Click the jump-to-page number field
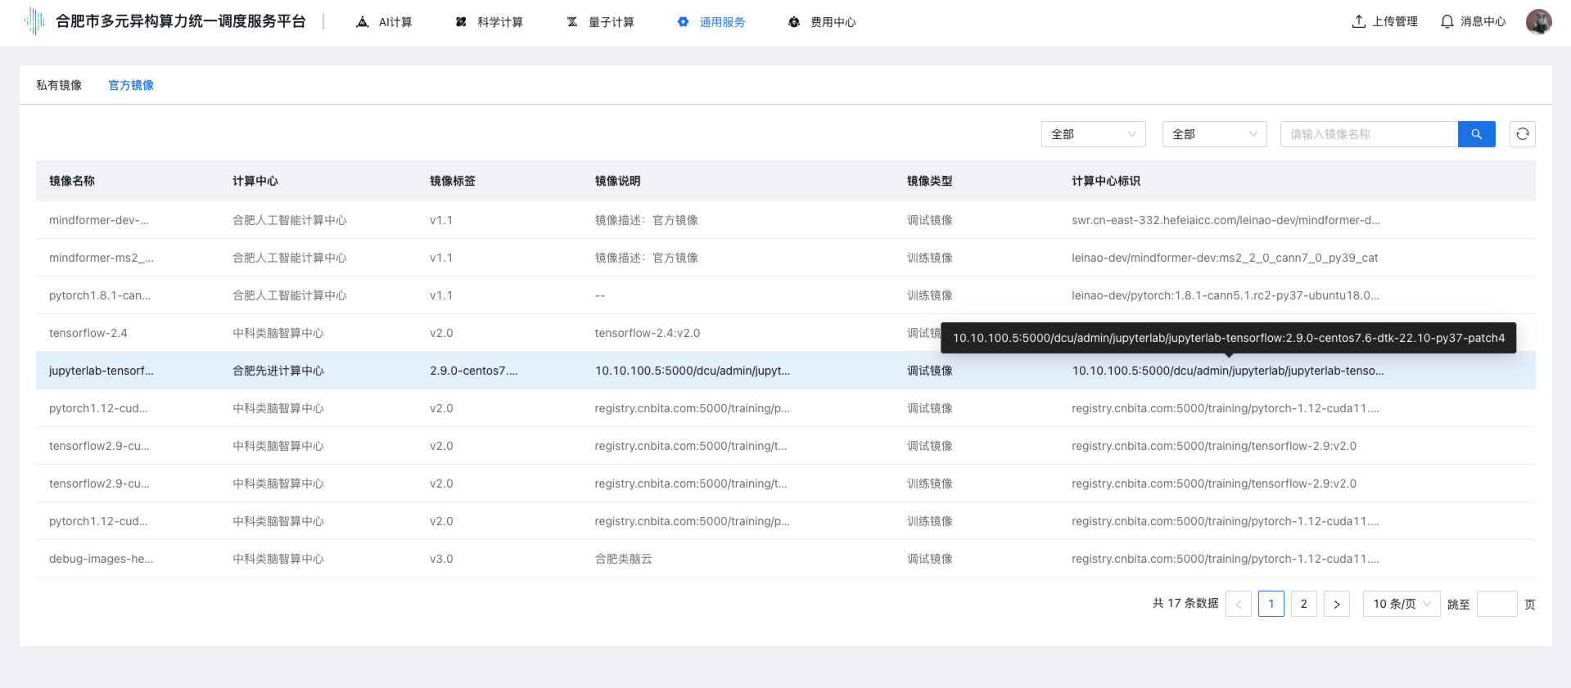Image resolution: width=1571 pixels, height=688 pixels. pos(1497,604)
